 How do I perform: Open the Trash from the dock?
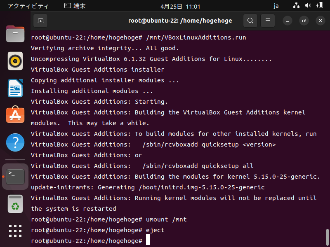coord(15,204)
